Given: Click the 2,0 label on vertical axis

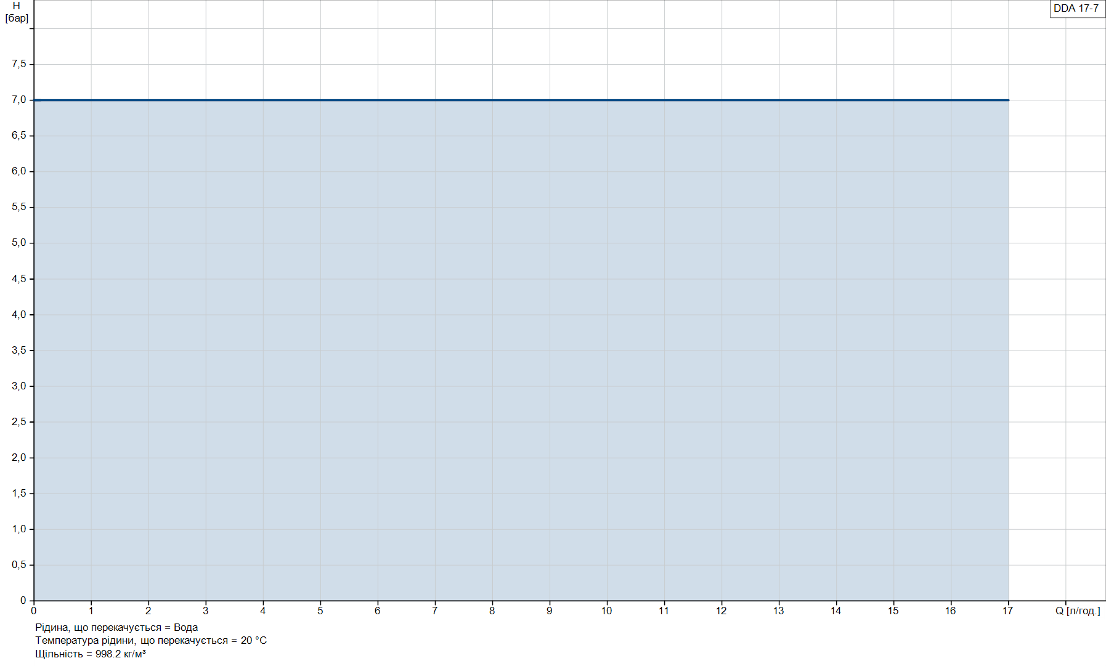Looking at the screenshot, I should pos(19,457).
